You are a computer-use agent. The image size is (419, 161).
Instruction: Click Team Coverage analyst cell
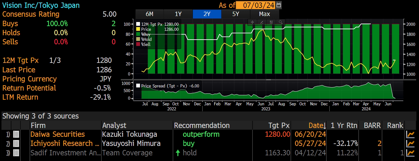(x=127, y=153)
